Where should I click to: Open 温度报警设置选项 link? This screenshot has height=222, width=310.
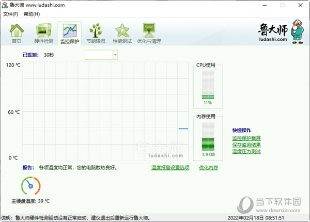point(170,167)
